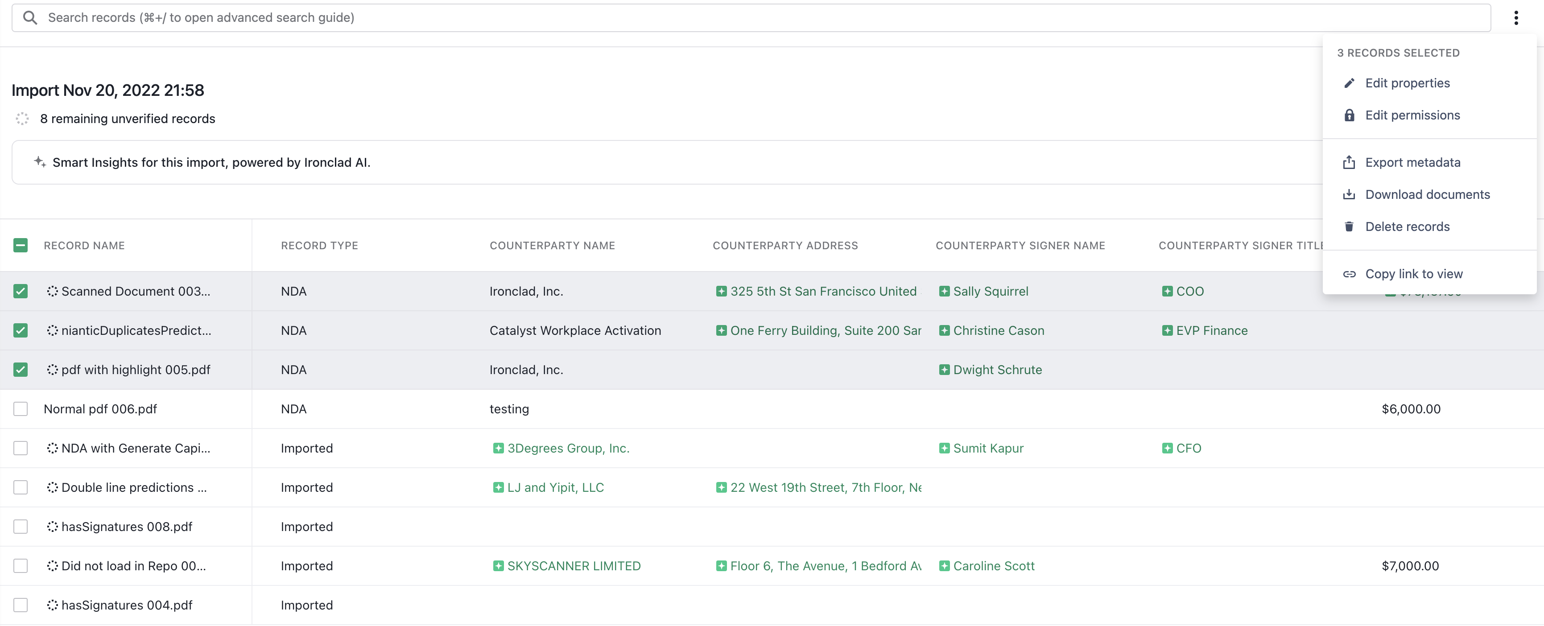The width and height of the screenshot is (1544, 626).
Task: Select Edit properties from the menu
Action: 1429,83
